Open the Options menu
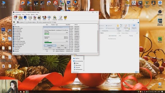The width and height of the screenshot is (165, 93). pyautogui.click(x=33, y=14)
